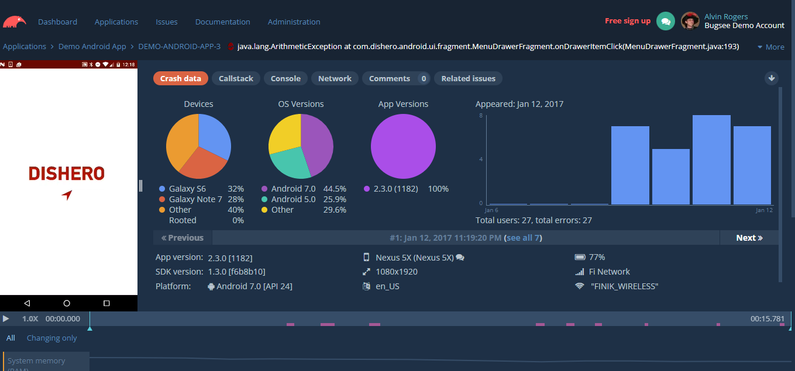Select the All filter

coord(11,338)
